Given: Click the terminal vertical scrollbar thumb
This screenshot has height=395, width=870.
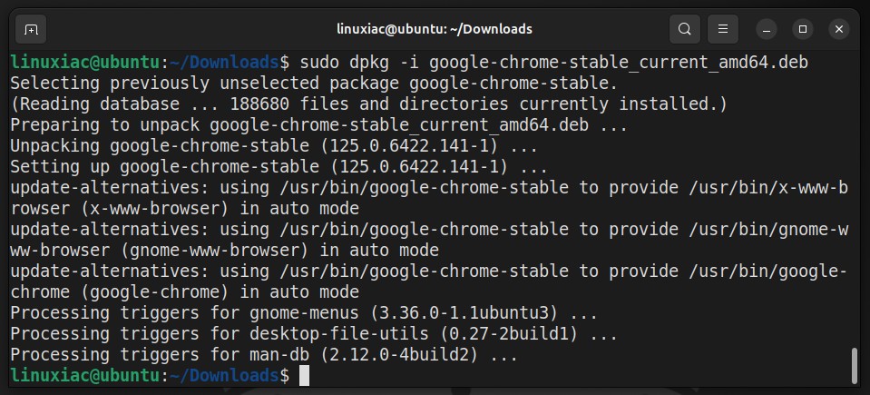Looking at the screenshot, I should click(x=855, y=366).
